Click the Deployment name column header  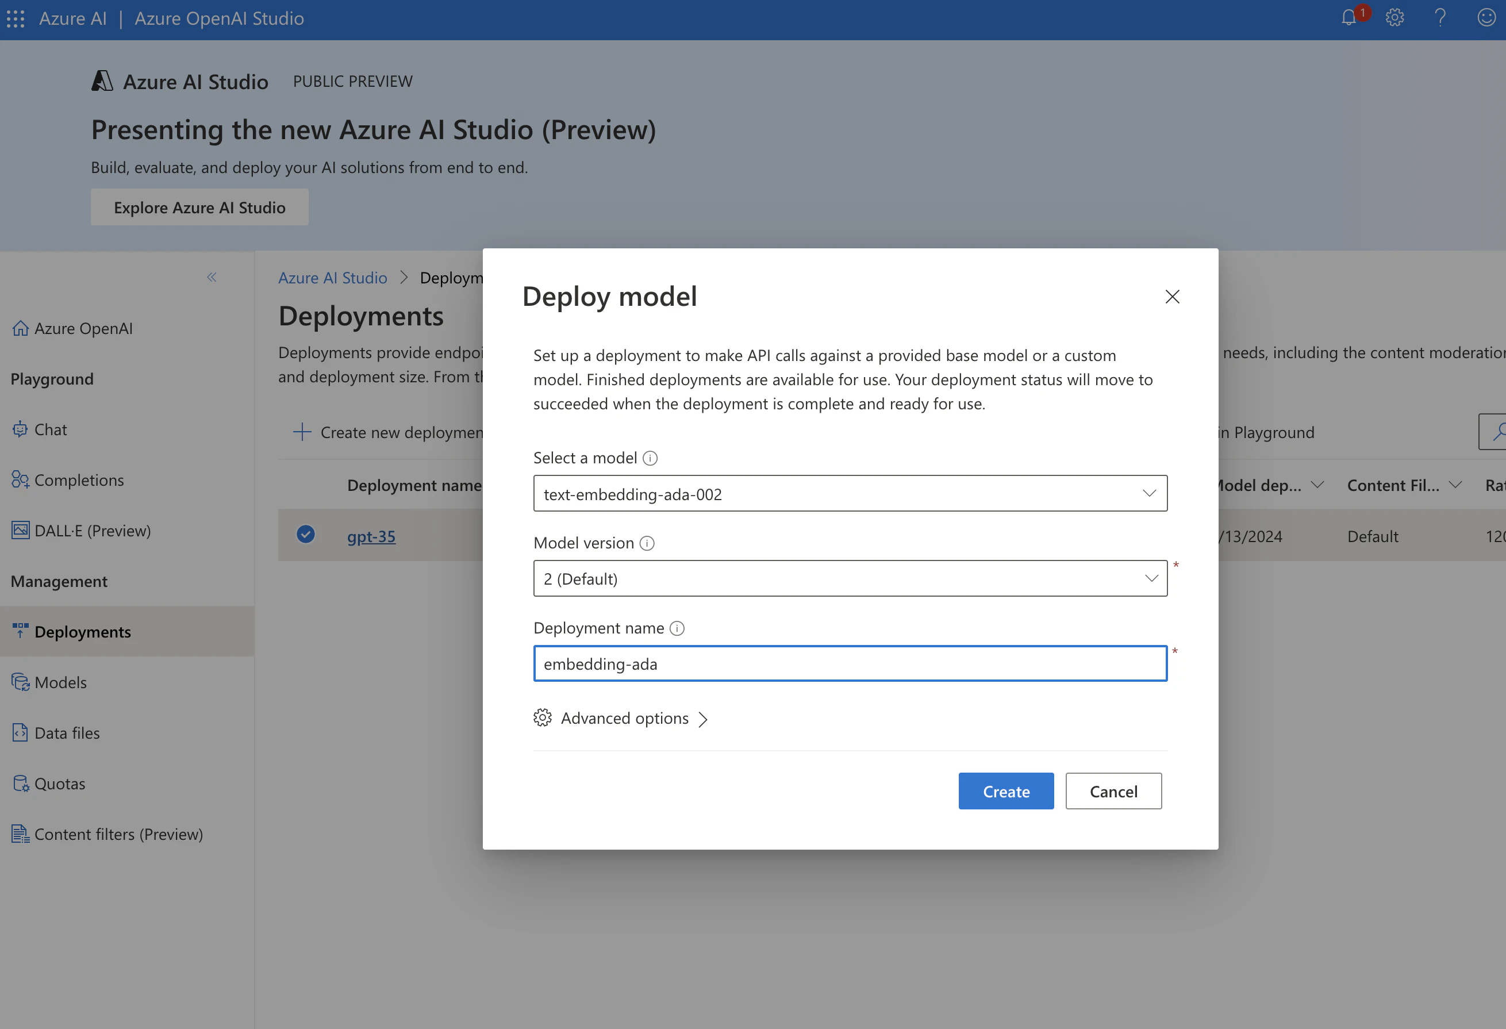tap(414, 485)
